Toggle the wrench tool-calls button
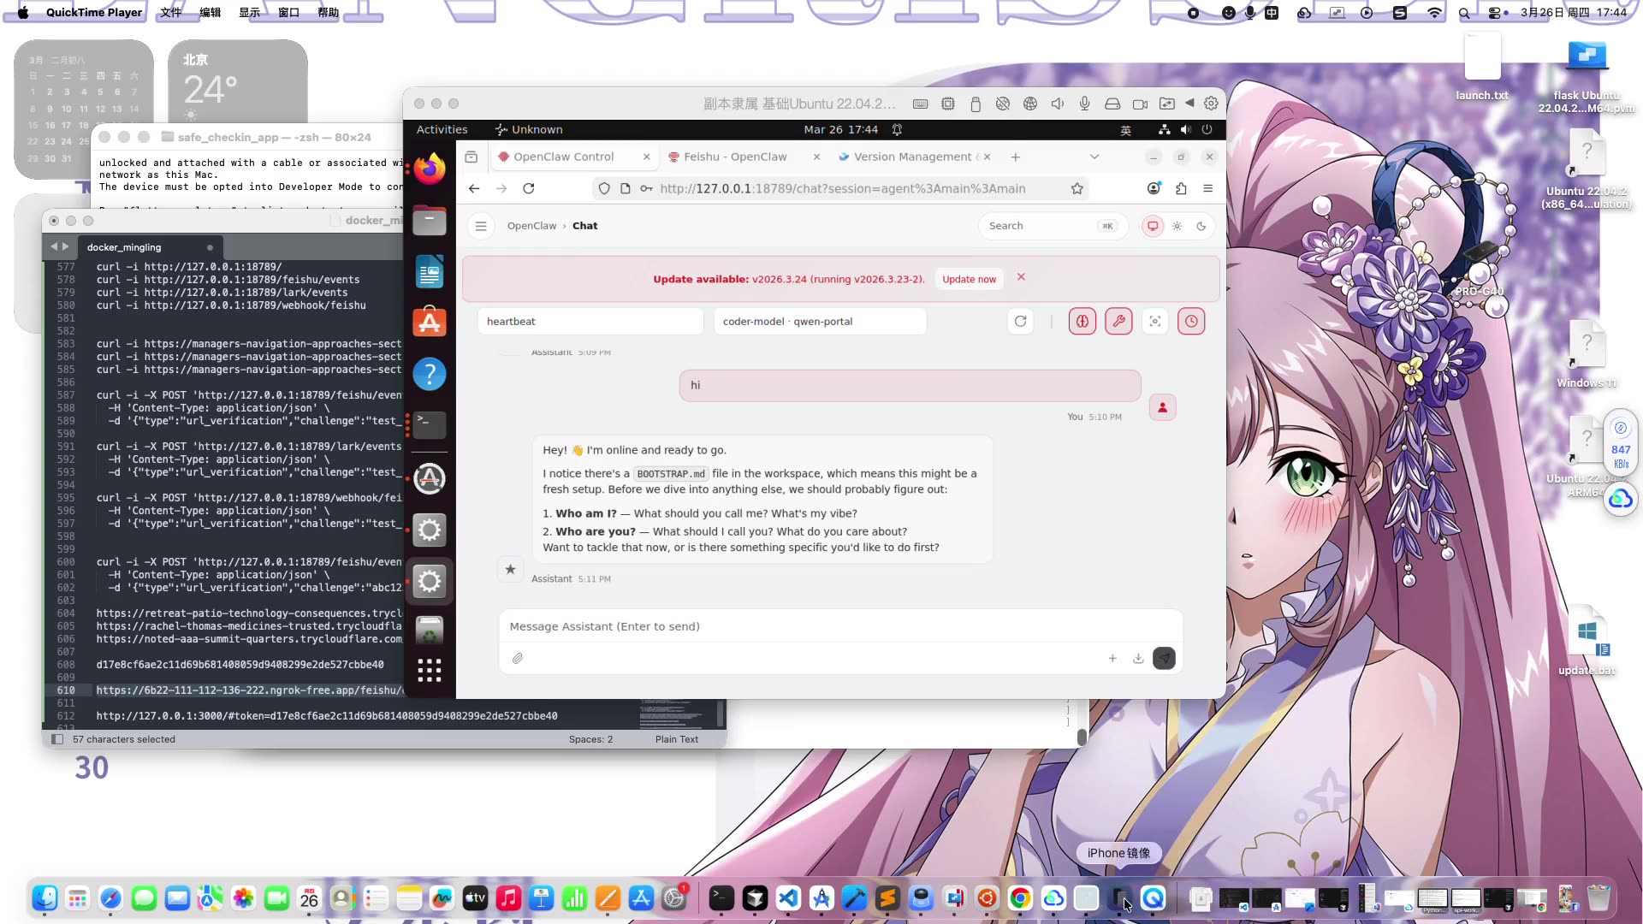The image size is (1643, 924). [1118, 322]
